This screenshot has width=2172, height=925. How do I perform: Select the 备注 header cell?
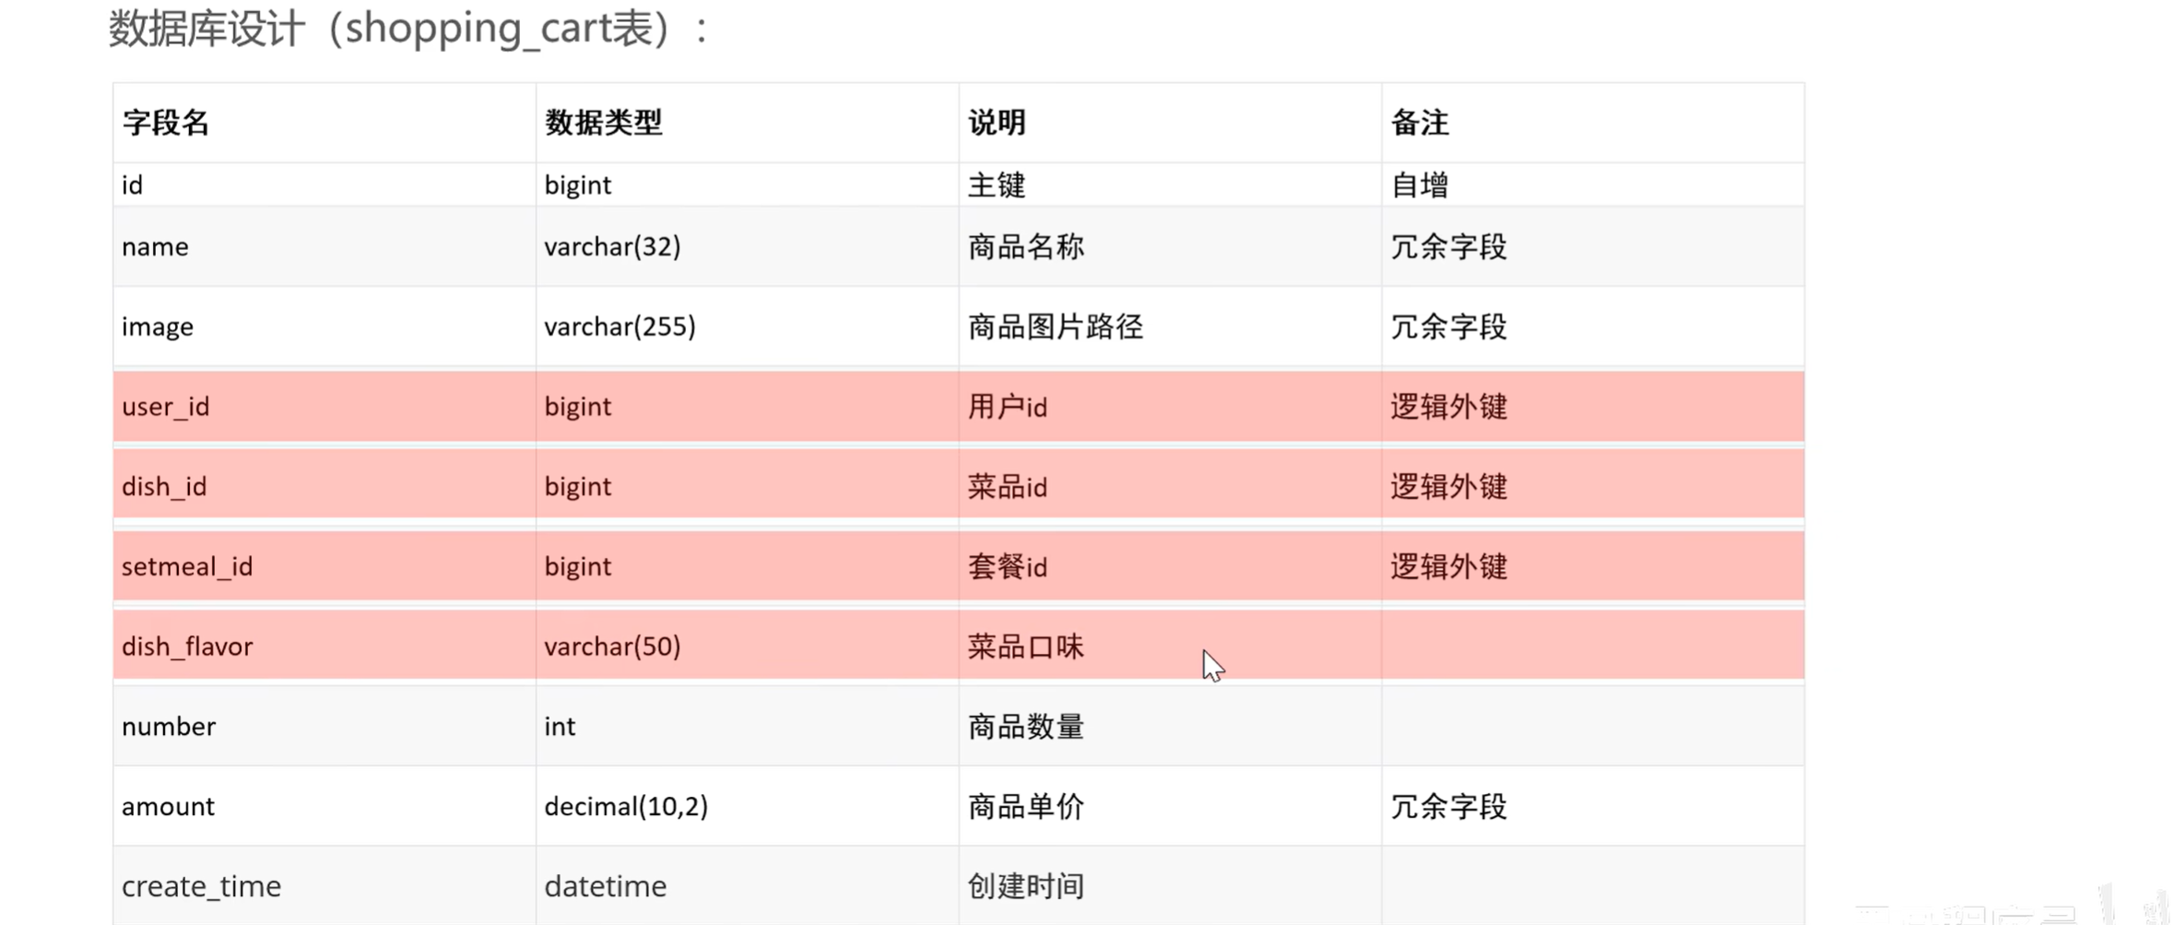click(1593, 123)
